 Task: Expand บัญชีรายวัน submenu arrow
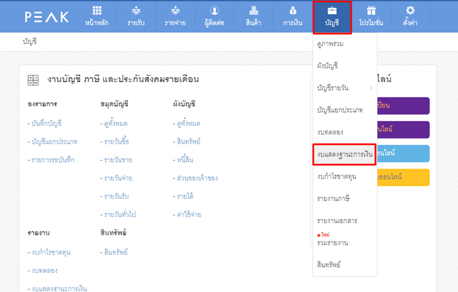pyautogui.click(x=371, y=88)
